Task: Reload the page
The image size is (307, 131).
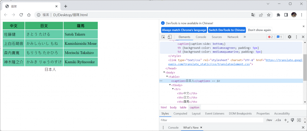Action: point(21,15)
